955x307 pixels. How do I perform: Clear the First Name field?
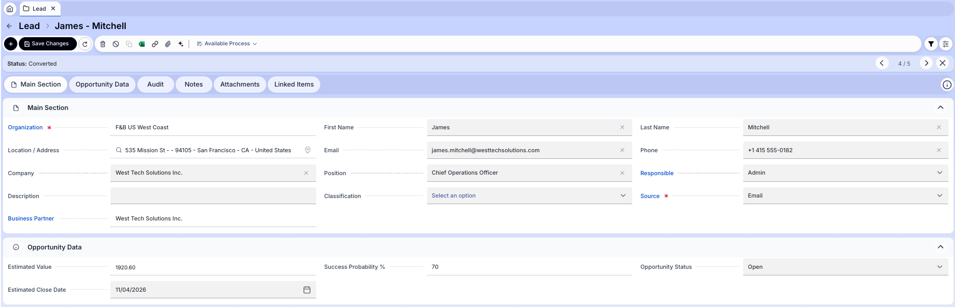point(622,127)
